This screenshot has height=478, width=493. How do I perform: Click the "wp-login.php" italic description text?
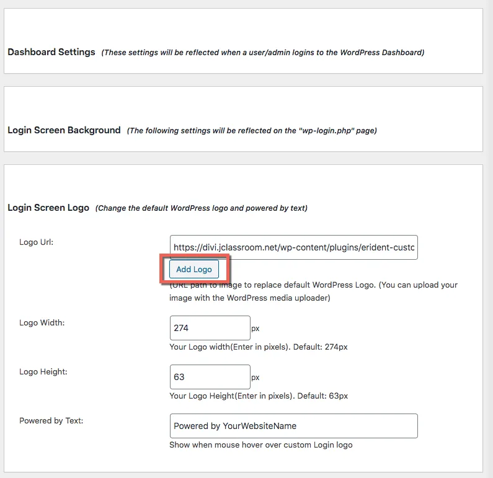coord(252,131)
